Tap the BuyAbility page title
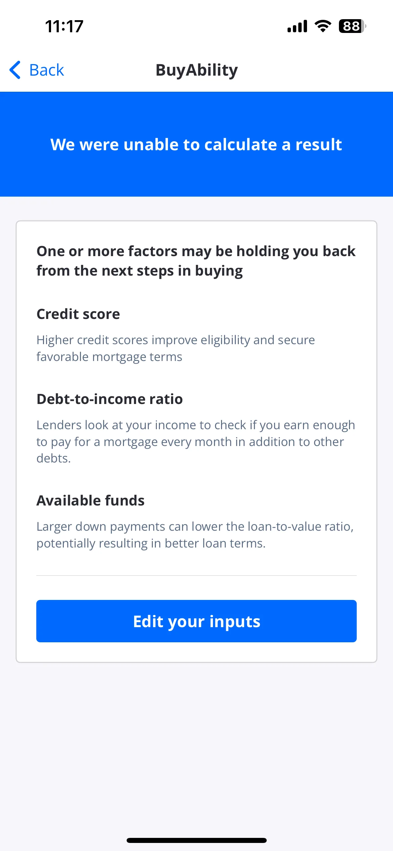 (x=196, y=70)
